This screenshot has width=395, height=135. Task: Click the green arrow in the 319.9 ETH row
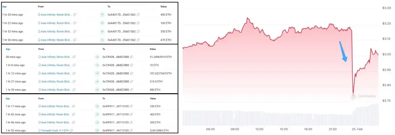coord(97,81)
